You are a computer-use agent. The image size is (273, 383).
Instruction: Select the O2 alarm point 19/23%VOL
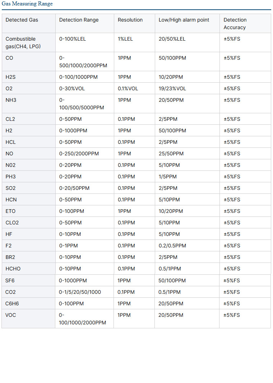pyautogui.click(x=172, y=88)
